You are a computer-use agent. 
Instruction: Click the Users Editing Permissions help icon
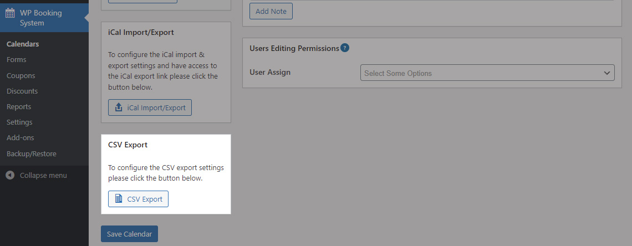pos(345,48)
